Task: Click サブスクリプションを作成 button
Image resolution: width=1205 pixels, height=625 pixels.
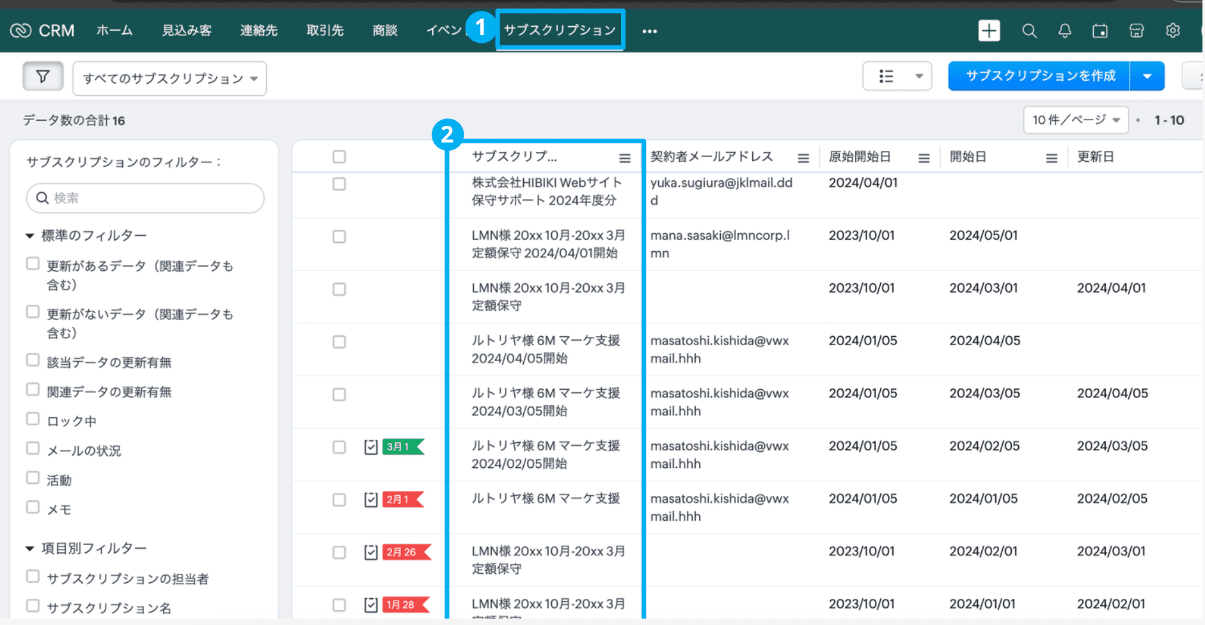Action: (x=1040, y=76)
